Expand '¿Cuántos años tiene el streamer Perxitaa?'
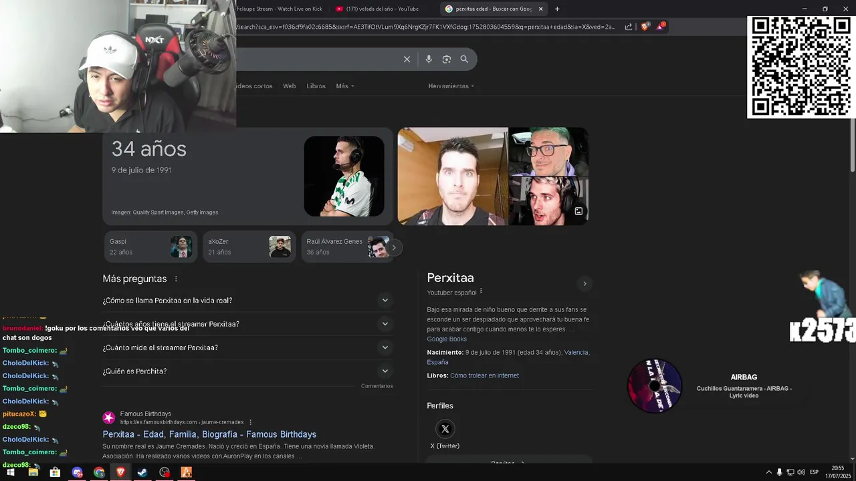The width and height of the screenshot is (856, 481). click(x=247, y=324)
